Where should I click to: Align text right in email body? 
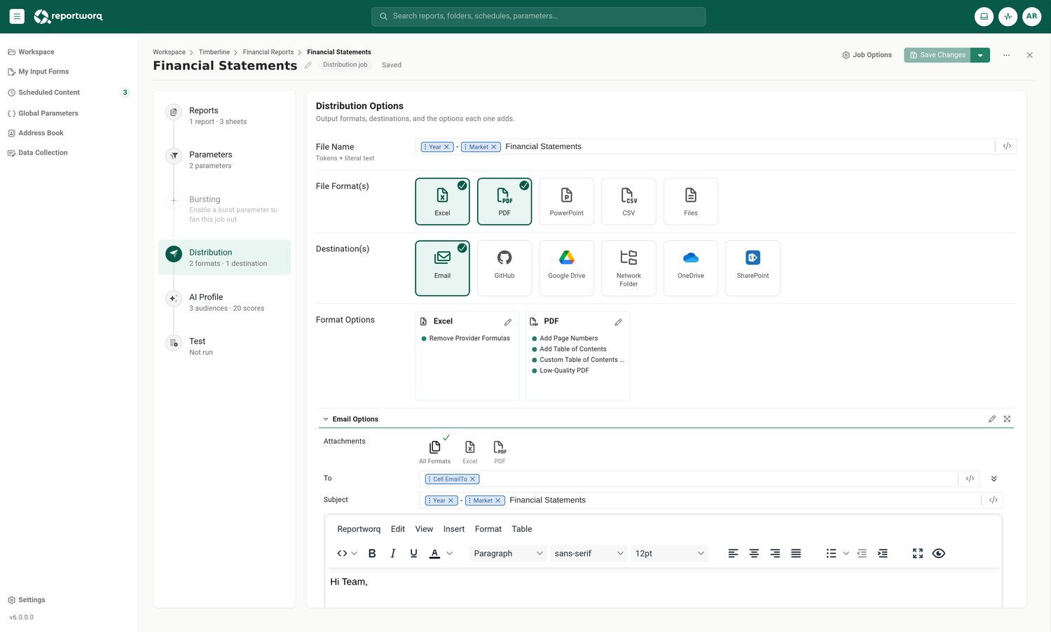coord(775,554)
